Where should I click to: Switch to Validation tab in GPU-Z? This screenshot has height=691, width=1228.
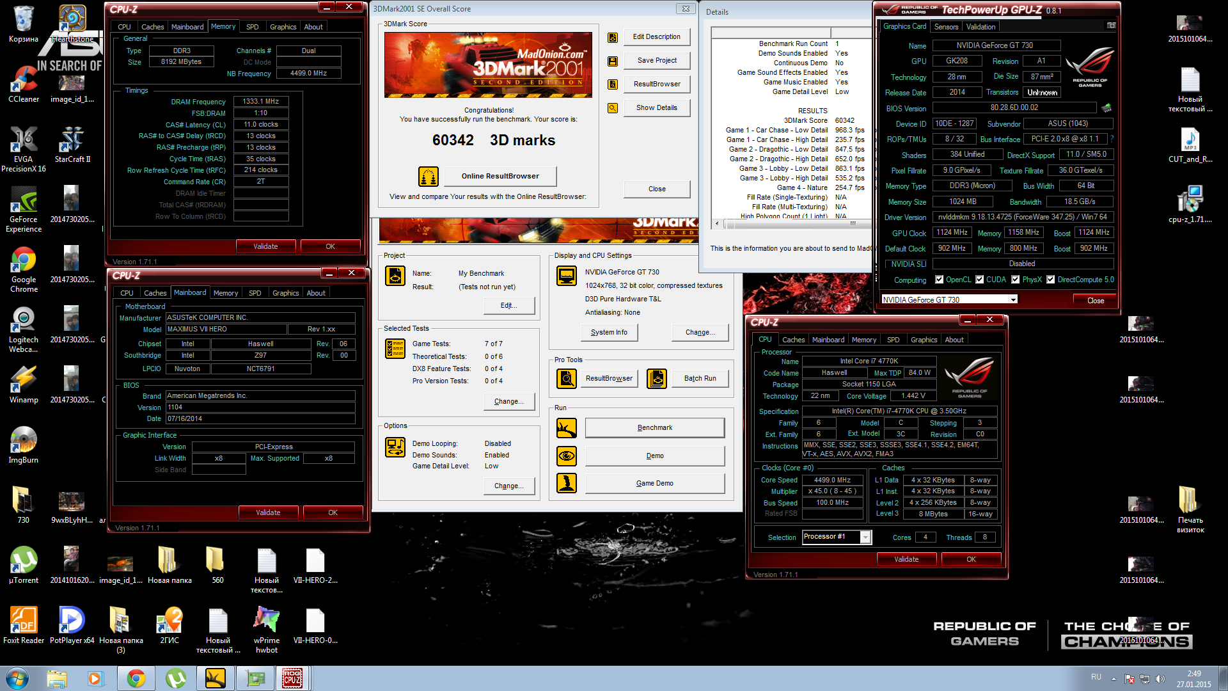click(980, 27)
